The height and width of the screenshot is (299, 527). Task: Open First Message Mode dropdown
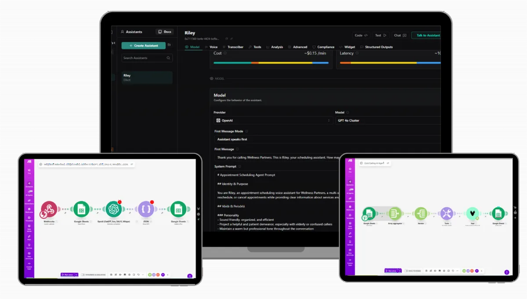pos(327,139)
